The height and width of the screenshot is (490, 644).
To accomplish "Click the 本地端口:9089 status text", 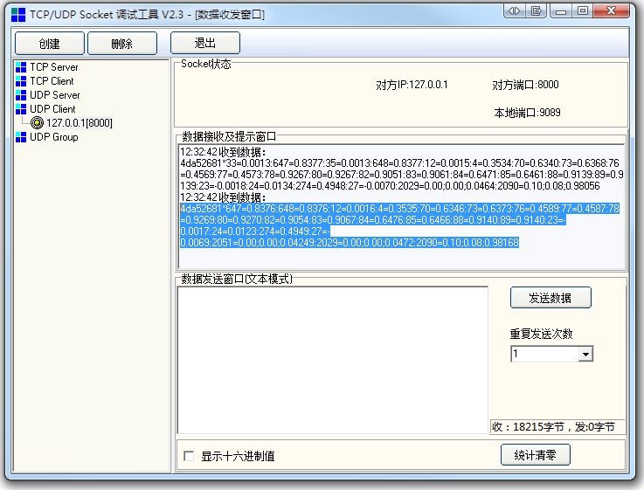I will pyautogui.click(x=528, y=113).
